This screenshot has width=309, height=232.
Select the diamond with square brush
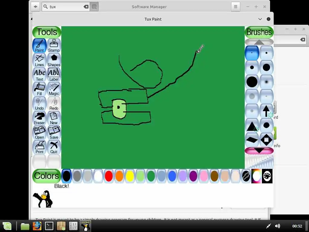266,140
